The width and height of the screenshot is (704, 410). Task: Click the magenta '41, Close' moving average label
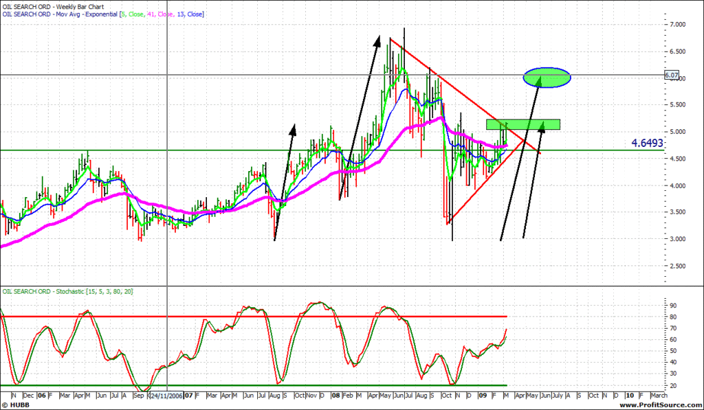pos(160,14)
